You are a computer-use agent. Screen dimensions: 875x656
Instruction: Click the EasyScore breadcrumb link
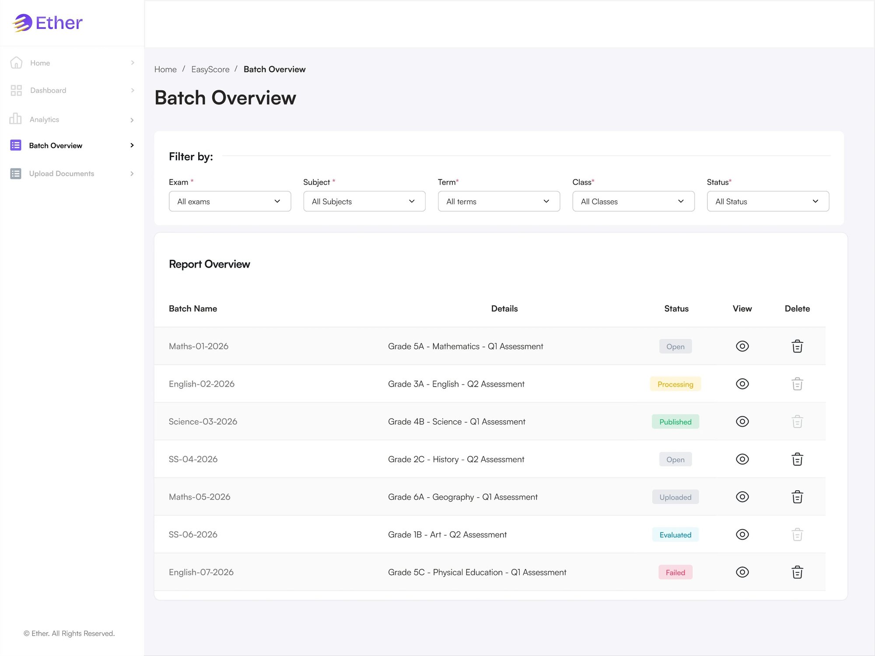pyautogui.click(x=210, y=69)
